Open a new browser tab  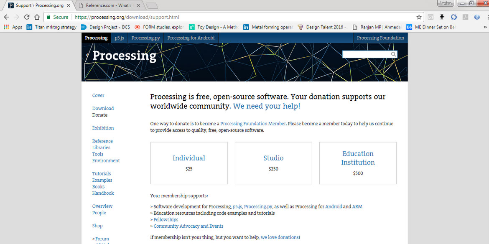point(152,5)
